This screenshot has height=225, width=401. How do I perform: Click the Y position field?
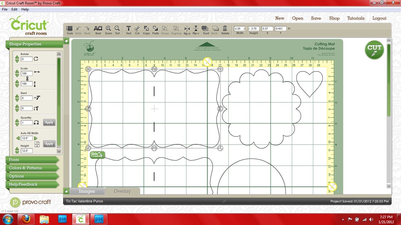pos(280,29)
